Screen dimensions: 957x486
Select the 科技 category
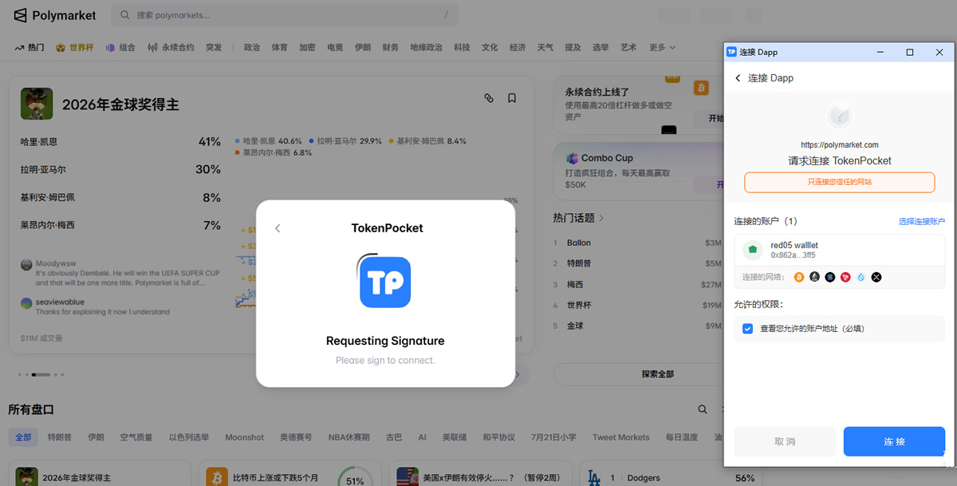[x=462, y=48]
